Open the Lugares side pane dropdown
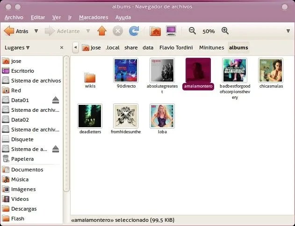Viewport: 295px width, 226px height. [17, 48]
